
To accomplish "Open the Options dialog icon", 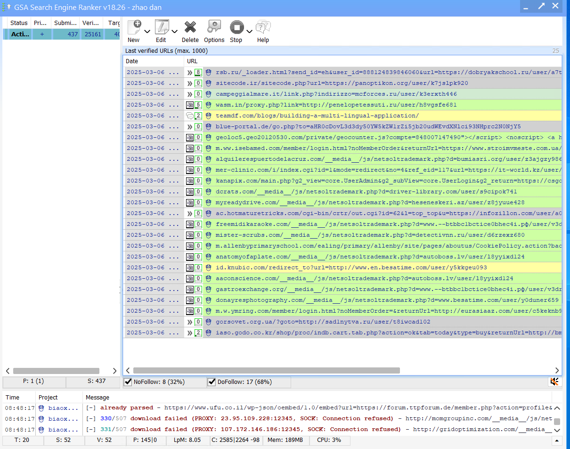I will [x=214, y=26].
